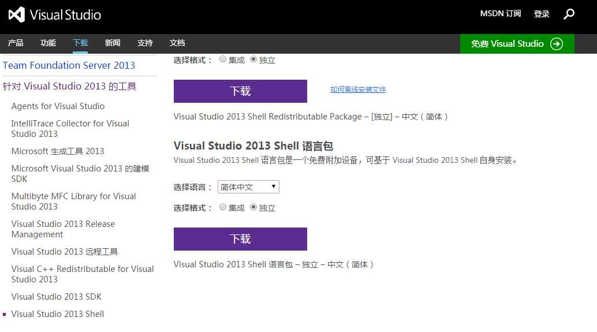Select Visual Studio 2013 Shell sidebar item
Image resolution: width=597 pixels, height=332 pixels.
tap(58, 314)
